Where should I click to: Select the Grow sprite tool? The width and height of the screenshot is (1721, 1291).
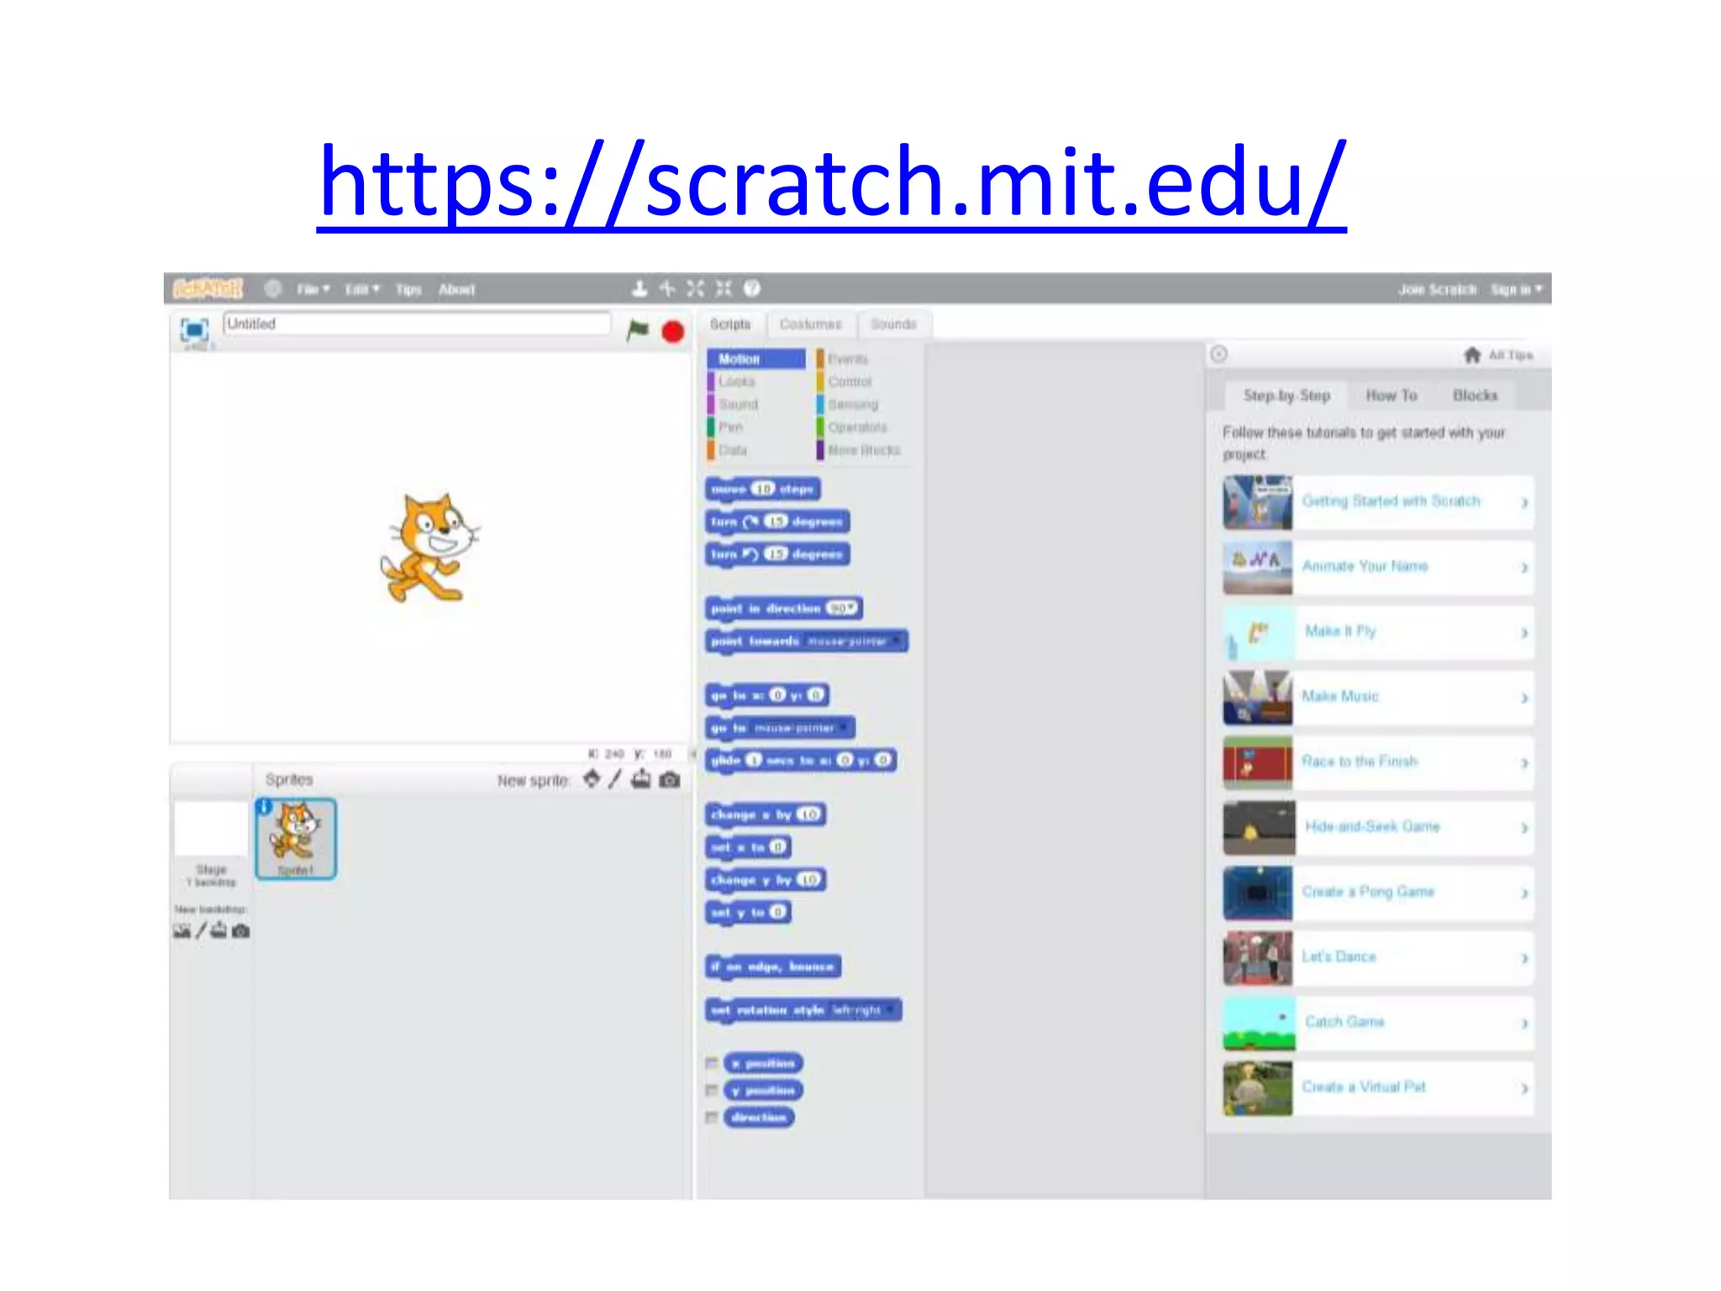coord(695,289)
